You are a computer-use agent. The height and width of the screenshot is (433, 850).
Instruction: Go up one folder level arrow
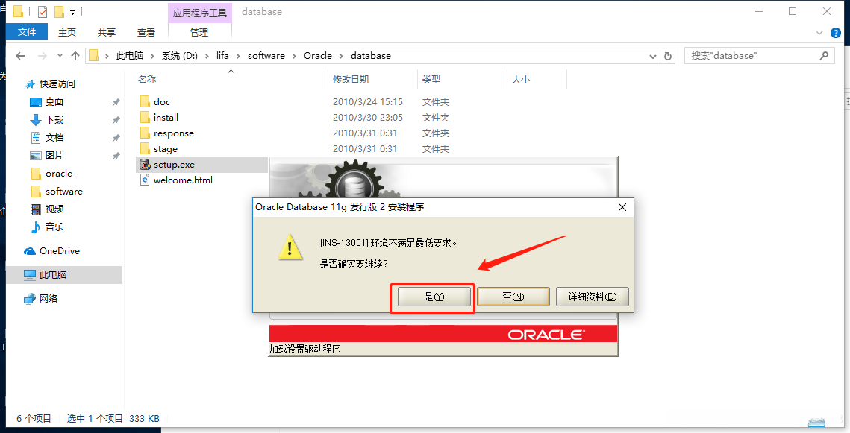pos(75,56)
